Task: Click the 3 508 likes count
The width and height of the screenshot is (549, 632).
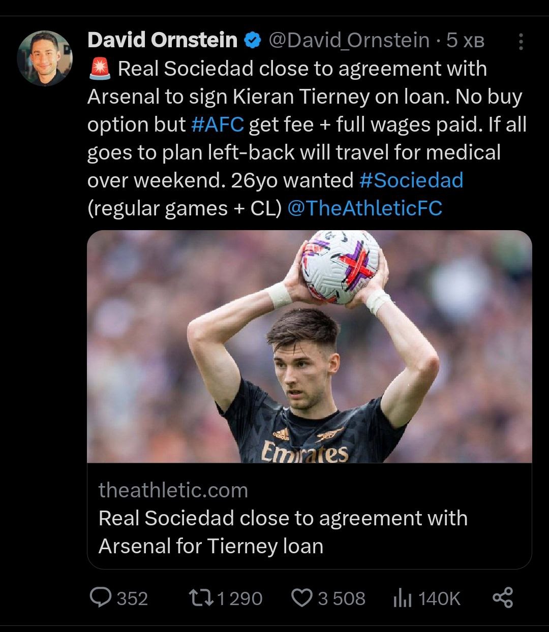Action: 341,598
